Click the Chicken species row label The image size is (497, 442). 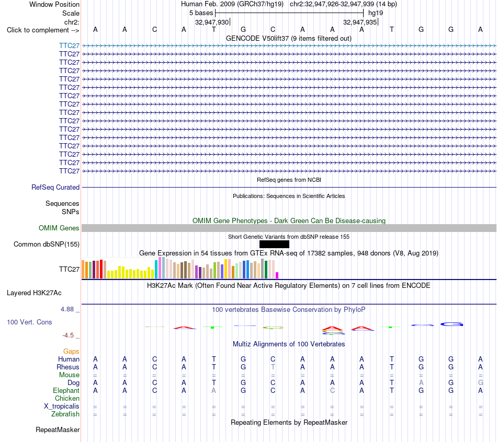tap(67, 398)
